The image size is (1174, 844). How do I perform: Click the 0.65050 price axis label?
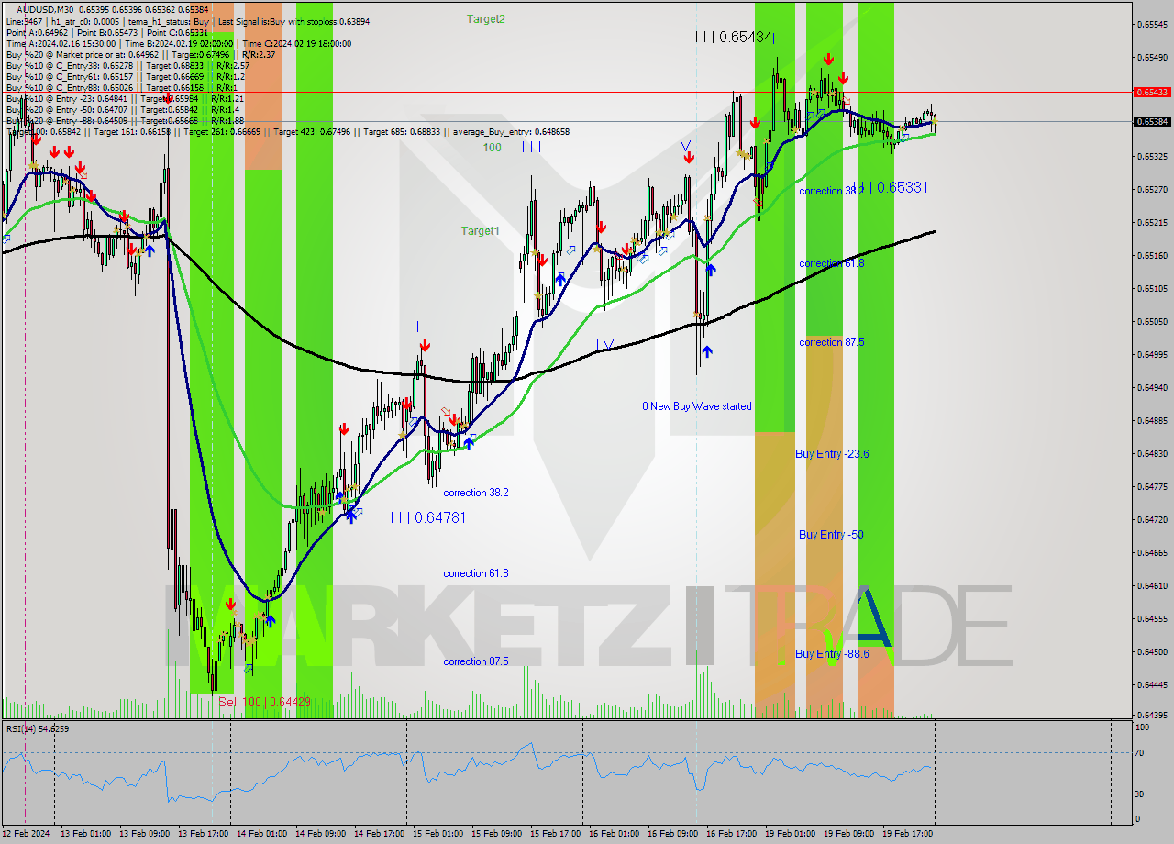(1152, 321)
